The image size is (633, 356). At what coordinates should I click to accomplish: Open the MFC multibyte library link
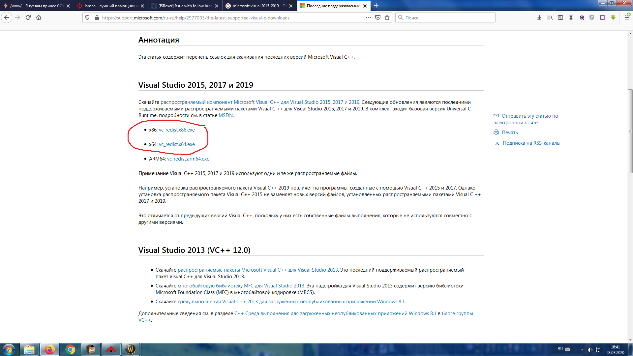pyautogui.click(x=241, y=286)
